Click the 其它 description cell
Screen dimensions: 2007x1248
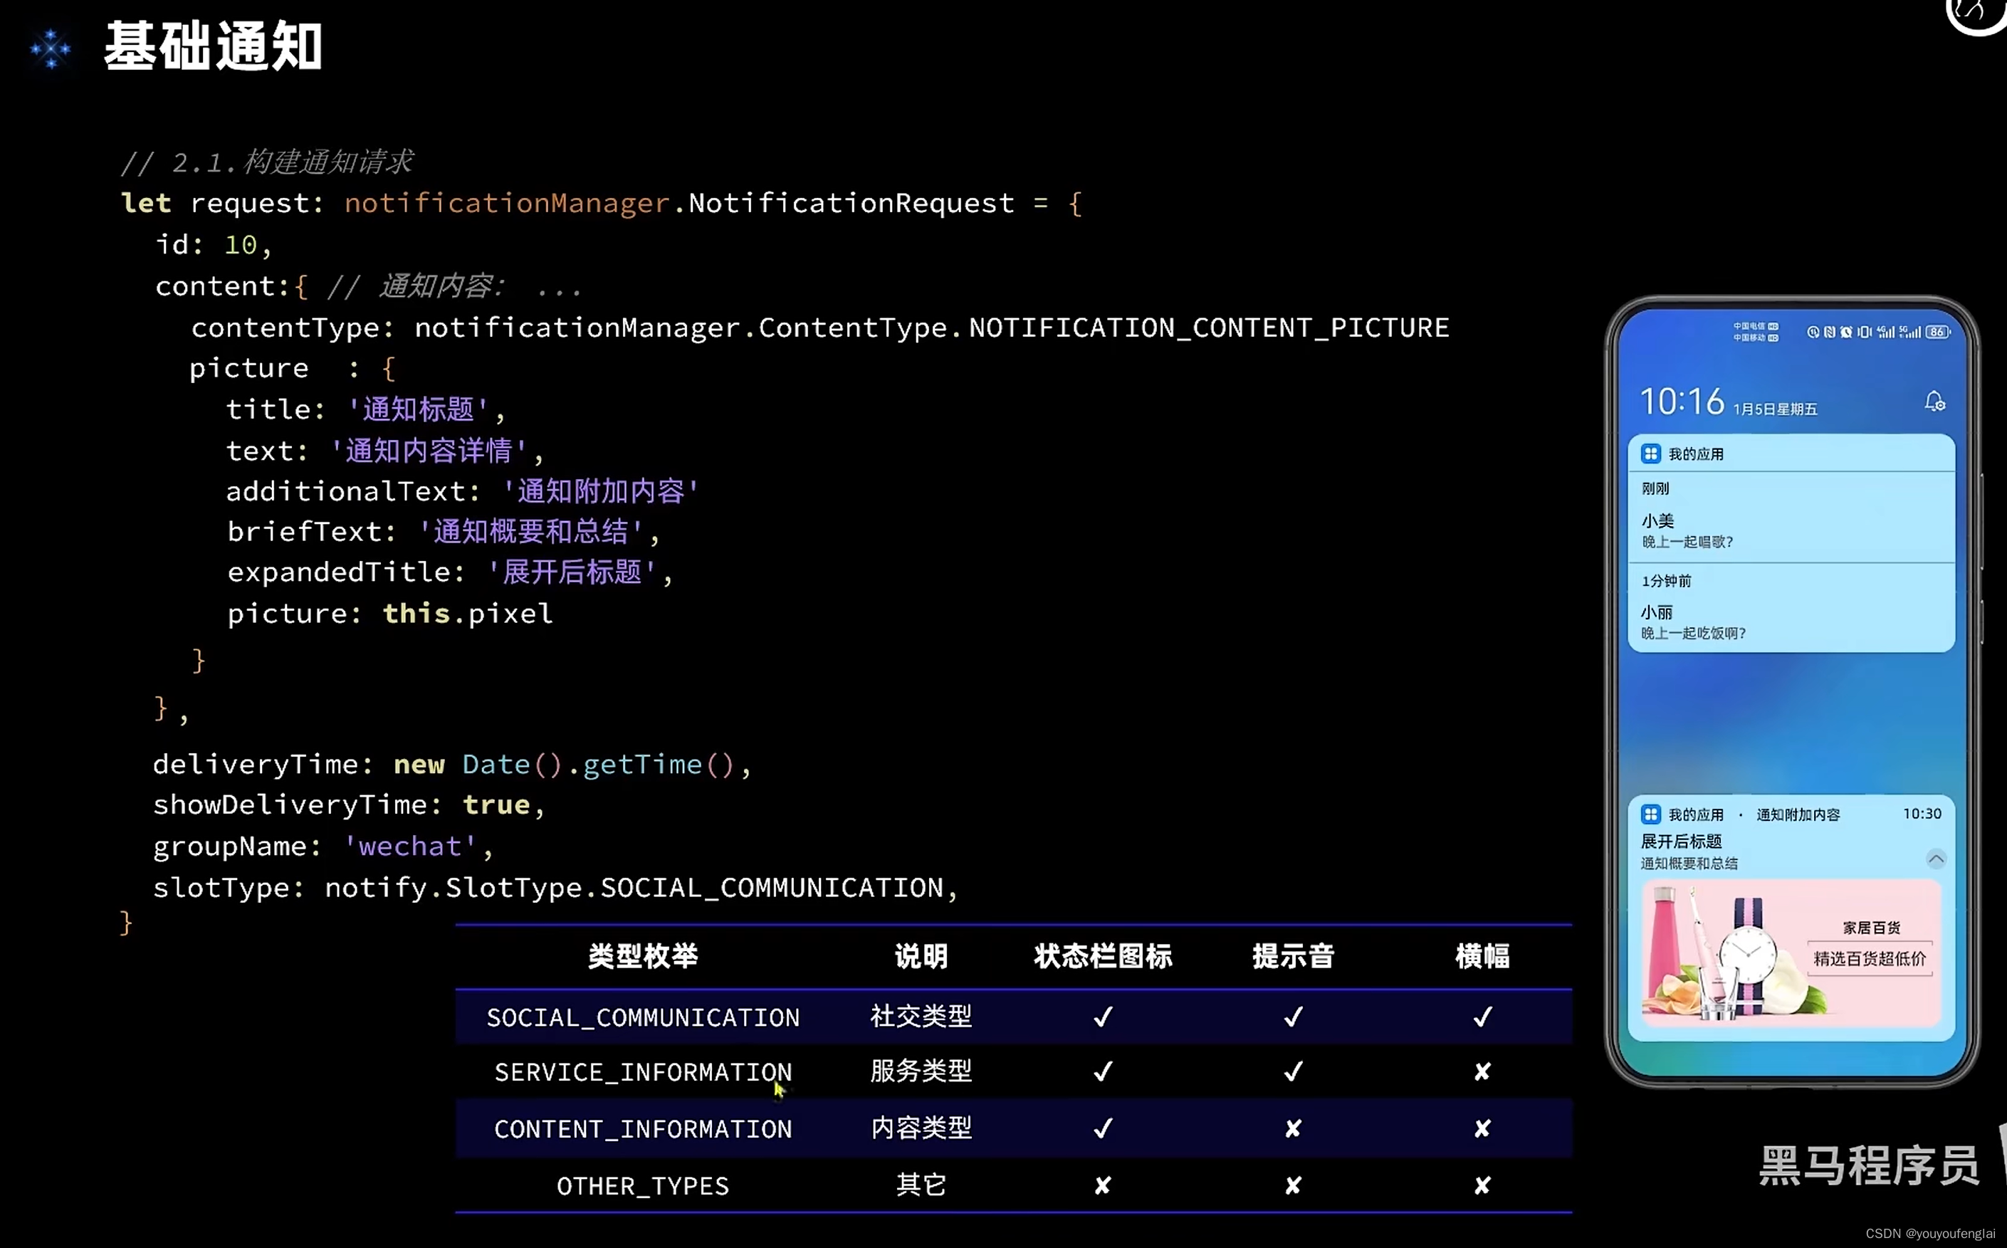(x=921, y=1185)
